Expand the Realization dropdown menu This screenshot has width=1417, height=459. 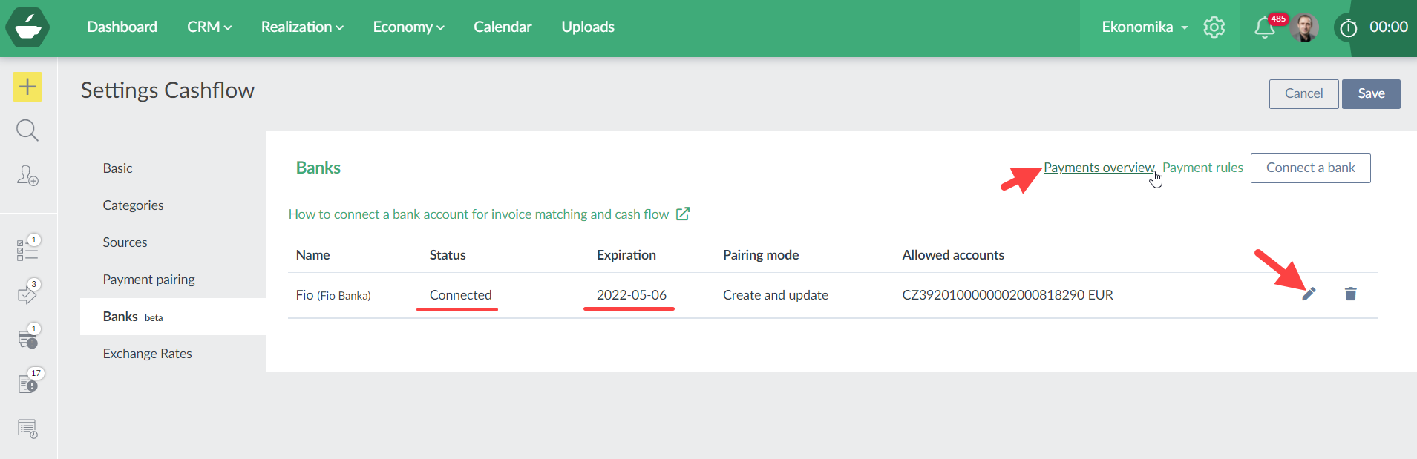302,27
